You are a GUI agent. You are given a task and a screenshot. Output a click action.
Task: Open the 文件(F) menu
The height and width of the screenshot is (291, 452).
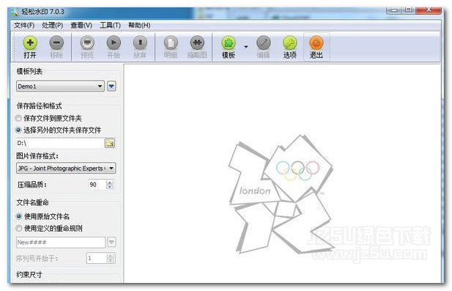(24, 26)
